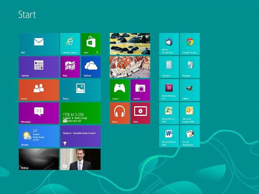Screen dimensions: 259x194
Task: Open the Camera tile
Action: point(140,90)
